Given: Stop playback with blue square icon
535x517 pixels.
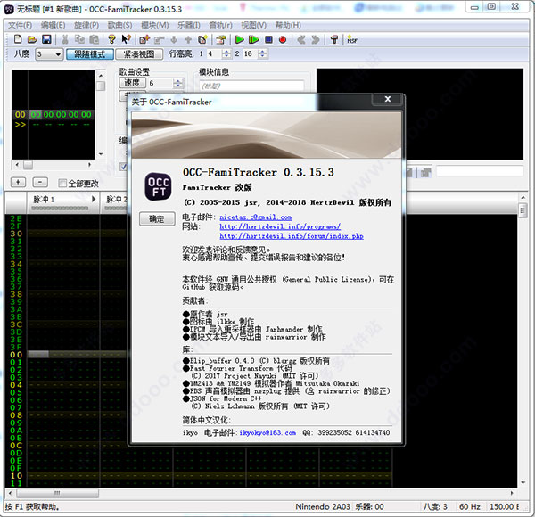Looking at the screenshot, I should pos(268,39).
